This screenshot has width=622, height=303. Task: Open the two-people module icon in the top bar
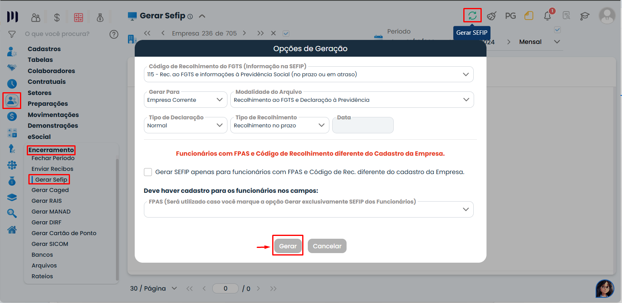click(x=36, y=17)
